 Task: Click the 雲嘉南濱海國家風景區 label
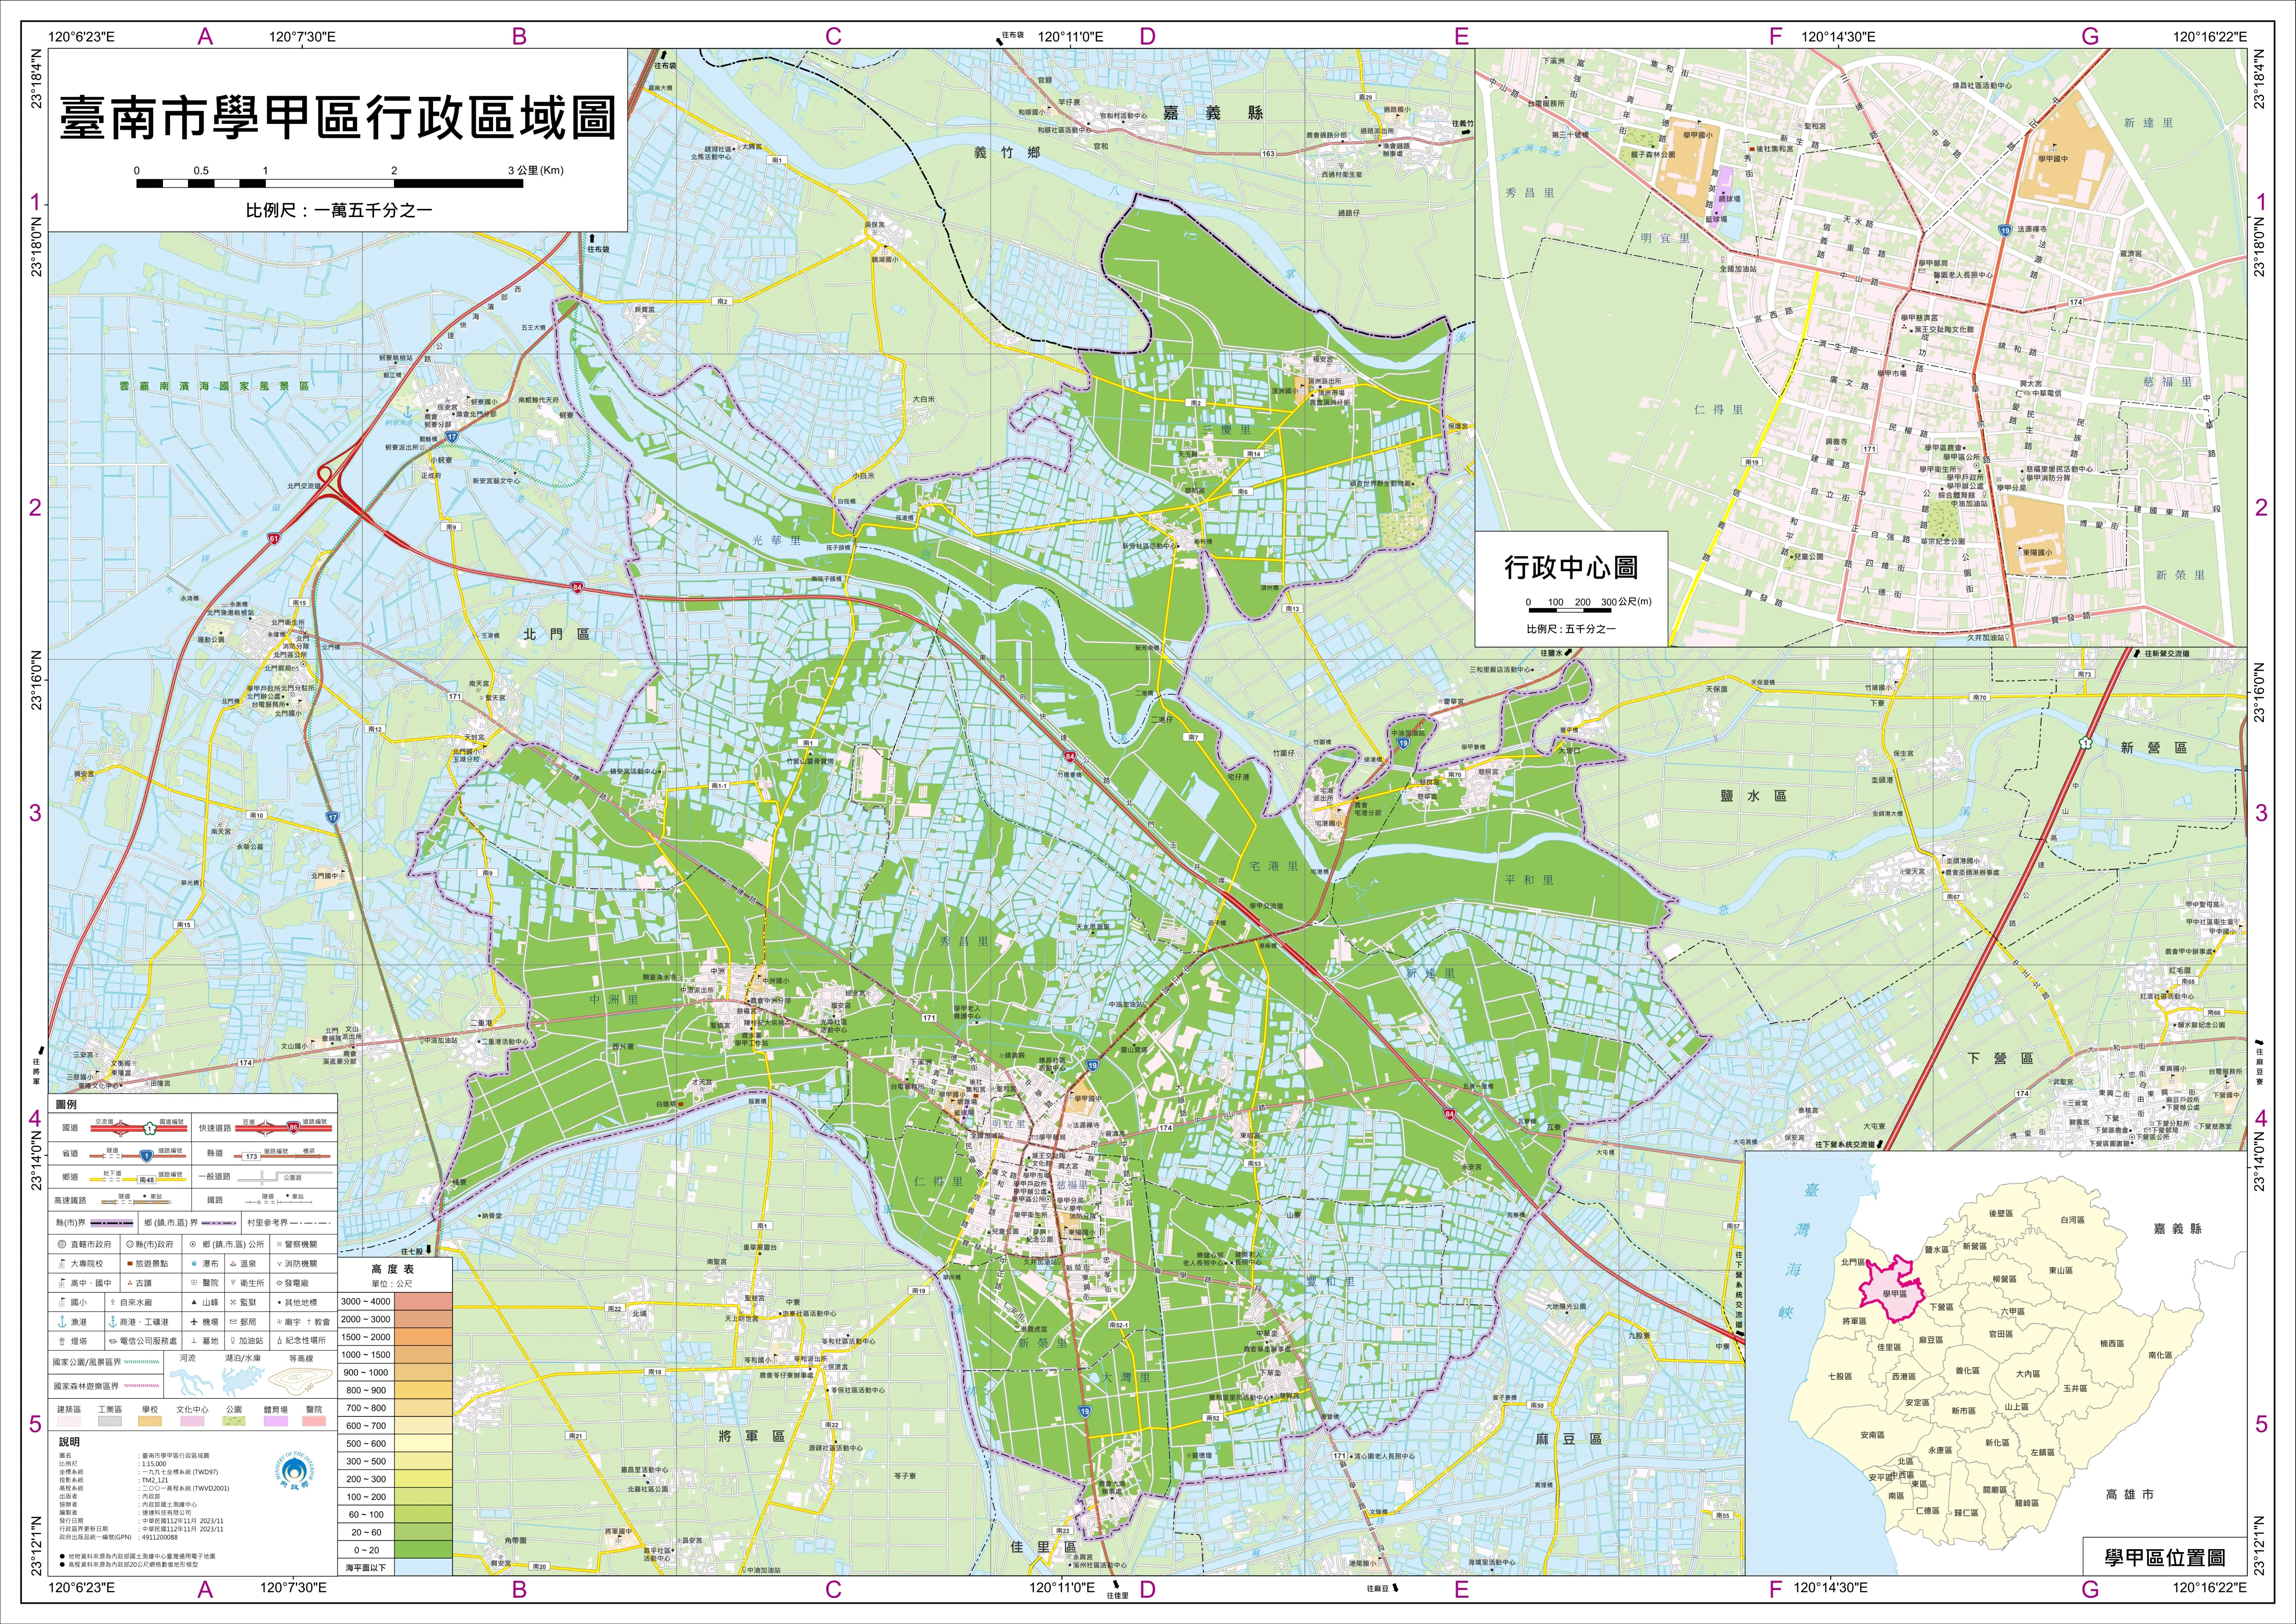[214, 385]
